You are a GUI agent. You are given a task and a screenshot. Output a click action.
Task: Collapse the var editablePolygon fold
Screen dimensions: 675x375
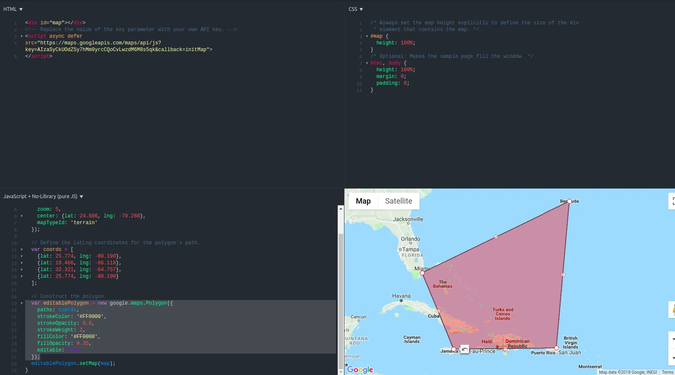pyautogui.click(x=22, y=303)
